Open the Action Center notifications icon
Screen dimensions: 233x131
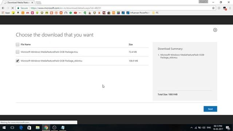click(228, 128)
